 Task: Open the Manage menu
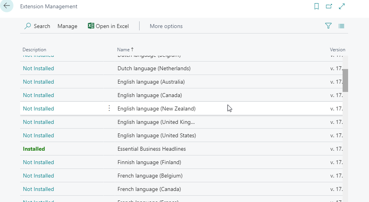(67, 26)
